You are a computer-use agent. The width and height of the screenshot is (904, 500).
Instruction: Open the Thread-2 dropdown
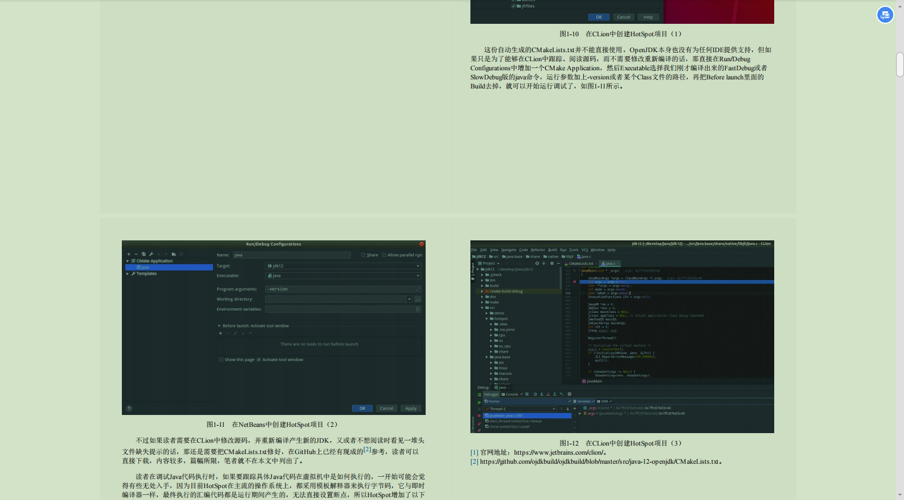coord(520,409)
